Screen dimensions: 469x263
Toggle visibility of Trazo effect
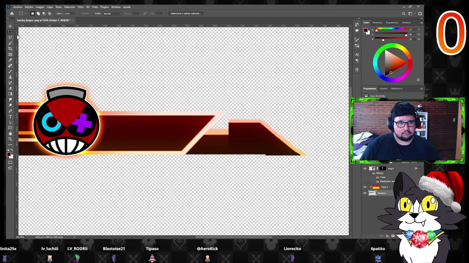(377, 177)
